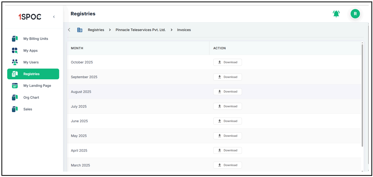Viewport: 373px width, 177px height.
Task: Click the notification bell icon
Action: click(336, 14)
